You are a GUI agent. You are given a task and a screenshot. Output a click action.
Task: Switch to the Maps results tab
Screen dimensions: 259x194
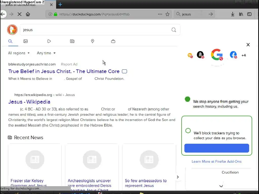(x=93, y=41)
